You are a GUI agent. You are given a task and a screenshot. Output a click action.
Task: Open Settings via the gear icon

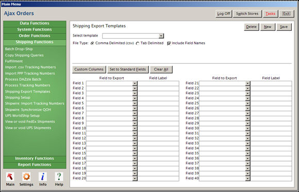tap(26, 177)
